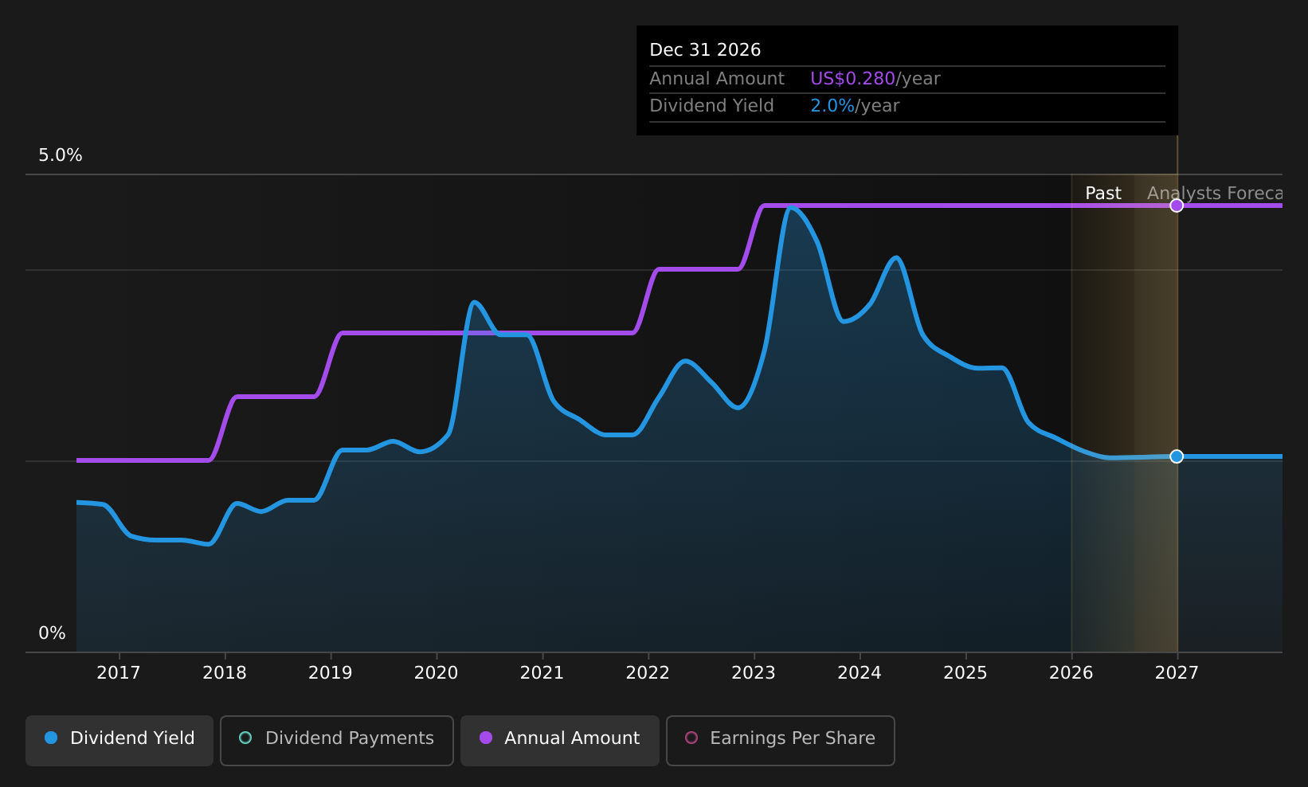This screenshot has height=787, width=1308.
Task: Enable the Earnings Per Share series
Action: point(780,740)
